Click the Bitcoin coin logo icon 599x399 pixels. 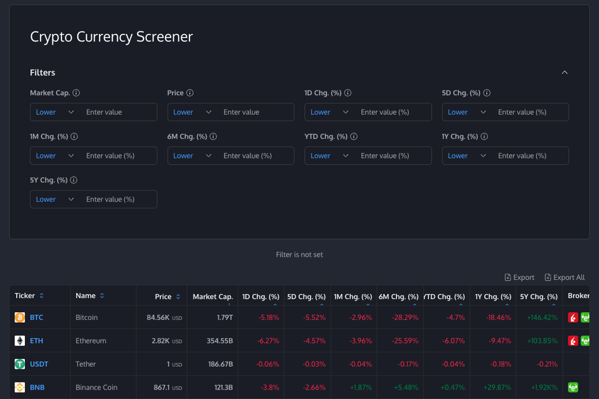[x=20, y=317]
